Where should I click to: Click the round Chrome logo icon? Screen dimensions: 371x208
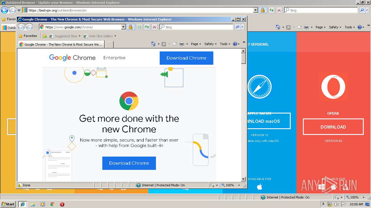coord(129,101)
